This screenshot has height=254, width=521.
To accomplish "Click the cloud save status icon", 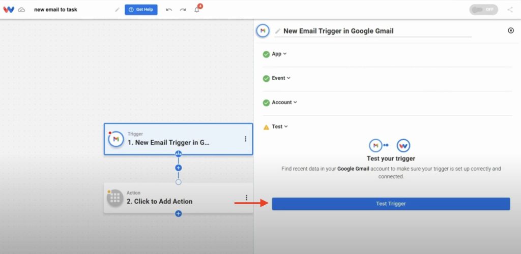I will click(x=21, y=10).
